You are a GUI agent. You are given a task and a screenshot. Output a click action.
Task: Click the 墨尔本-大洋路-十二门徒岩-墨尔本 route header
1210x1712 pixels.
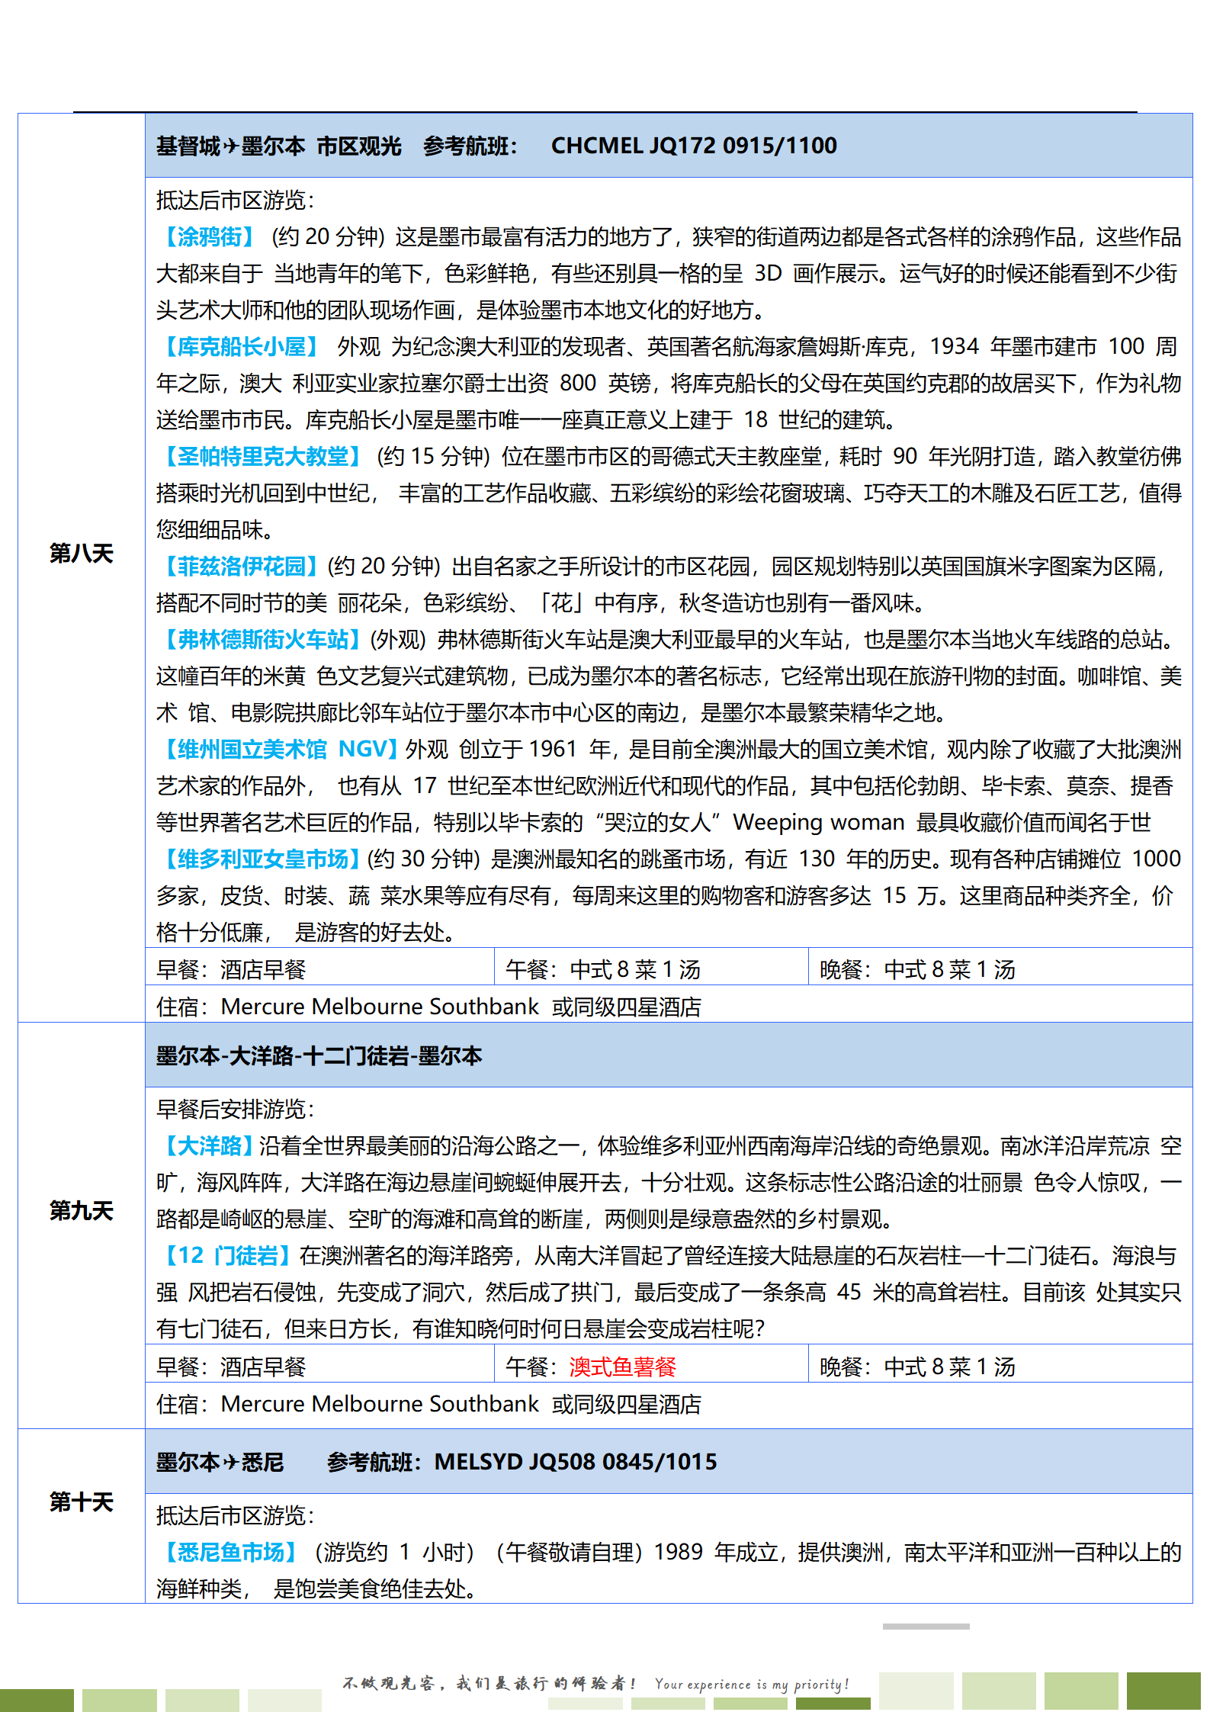[x=319, y=1056]
